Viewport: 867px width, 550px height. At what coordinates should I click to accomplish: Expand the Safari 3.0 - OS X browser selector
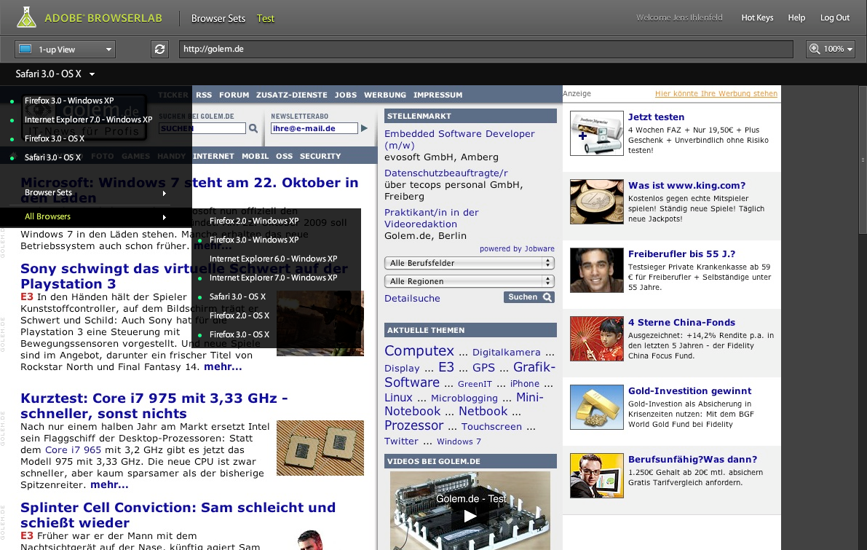(55, 74)
